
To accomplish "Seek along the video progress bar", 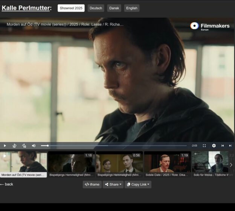I will point(114,146).
